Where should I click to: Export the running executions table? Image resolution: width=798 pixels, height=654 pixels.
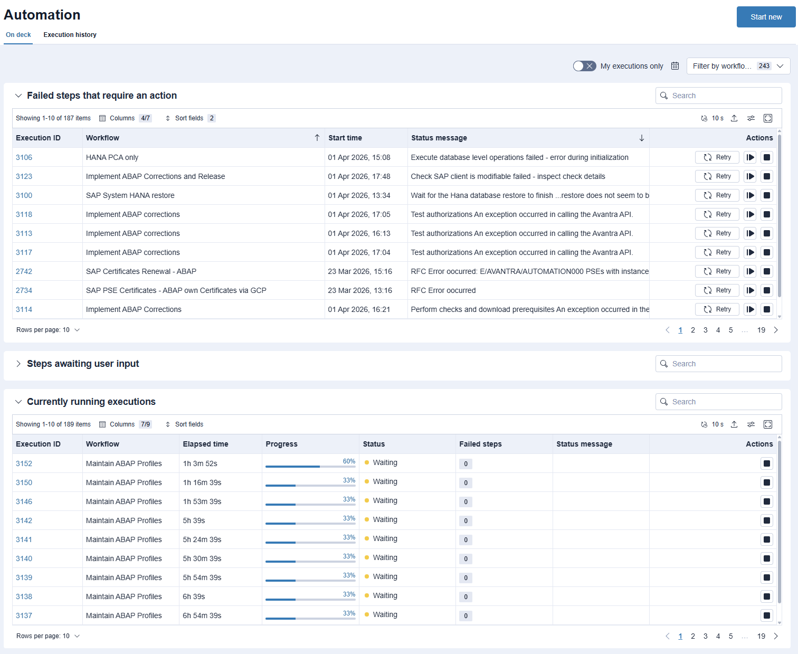coord(734,424)
